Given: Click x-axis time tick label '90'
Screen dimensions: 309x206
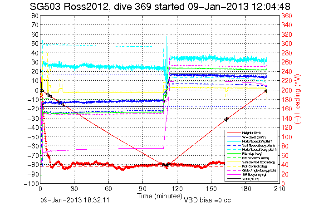Looking at the screenshot, I should coord(142,189).
